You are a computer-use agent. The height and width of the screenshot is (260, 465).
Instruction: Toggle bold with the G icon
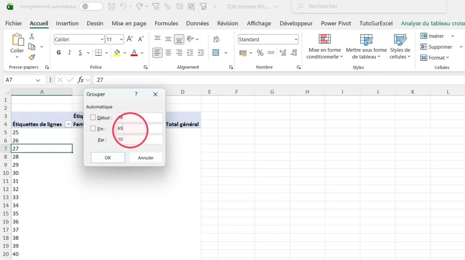[59, 53]
